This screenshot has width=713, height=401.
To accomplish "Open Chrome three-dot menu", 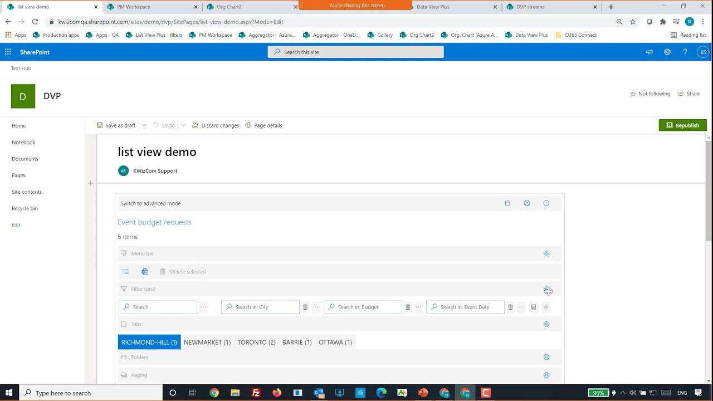I will click(x=703, y=22).
